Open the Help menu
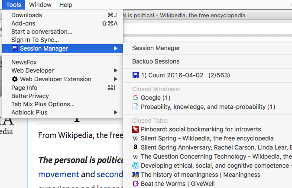This screenshot has height=188, width=292. [66, 5]
